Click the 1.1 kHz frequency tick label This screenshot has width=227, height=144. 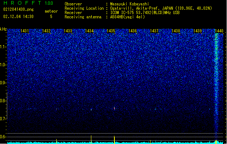pyautogui.click(x=3, y=47)
